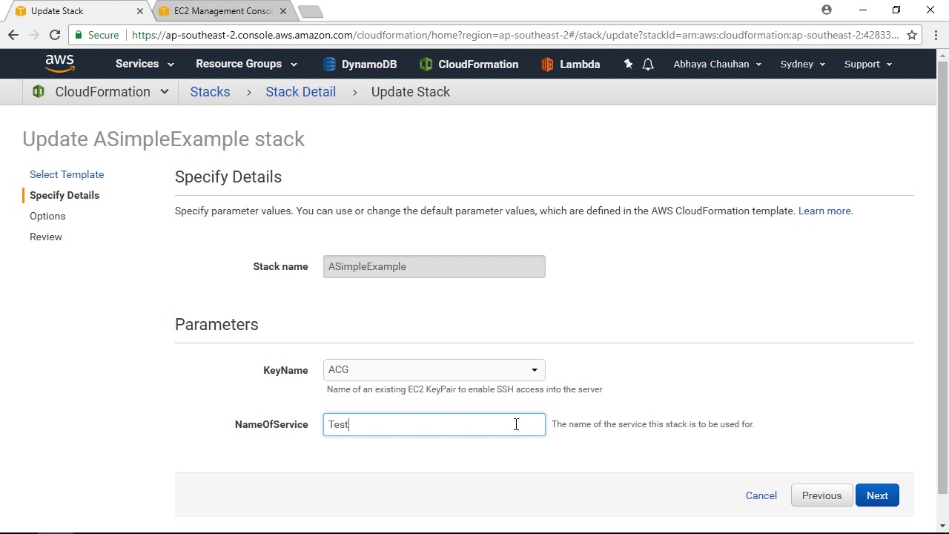Focus the NameOfService input field

point(434,424)
